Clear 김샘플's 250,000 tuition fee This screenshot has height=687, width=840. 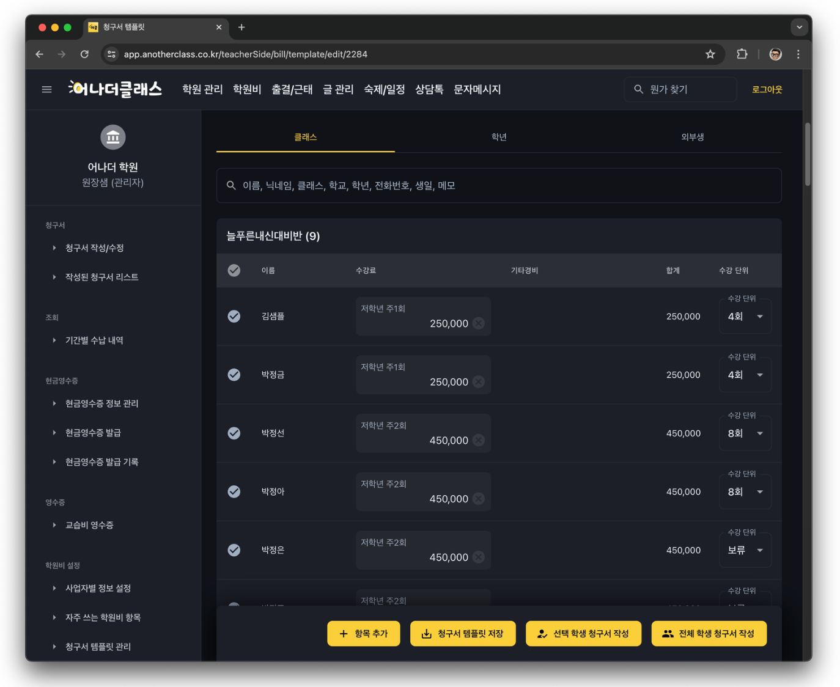pyautogui.click(x=479, y=323)
